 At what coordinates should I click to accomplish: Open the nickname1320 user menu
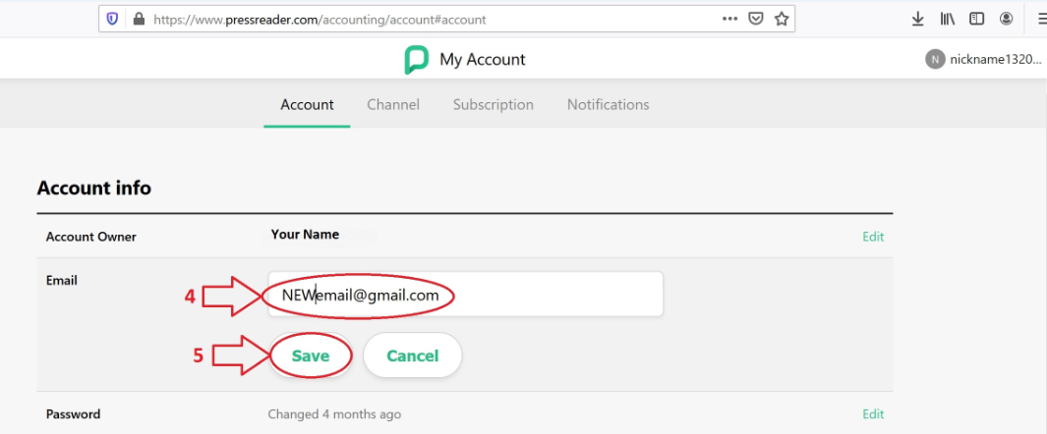(x=995, y=60)
